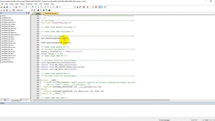This screenshot has width=215, height=121.
Task: Click the editor horizontal scrollbar thumb
Action: pyautogui.click(x=101, y=100)
